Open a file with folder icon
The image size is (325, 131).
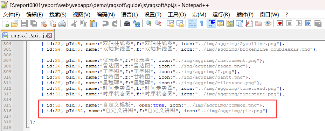pos(15,23)
